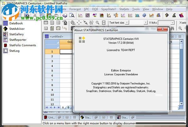Close the About STATGRAPHICS Centurion dialog
The image size is (188, 127).
coord(162,29)
